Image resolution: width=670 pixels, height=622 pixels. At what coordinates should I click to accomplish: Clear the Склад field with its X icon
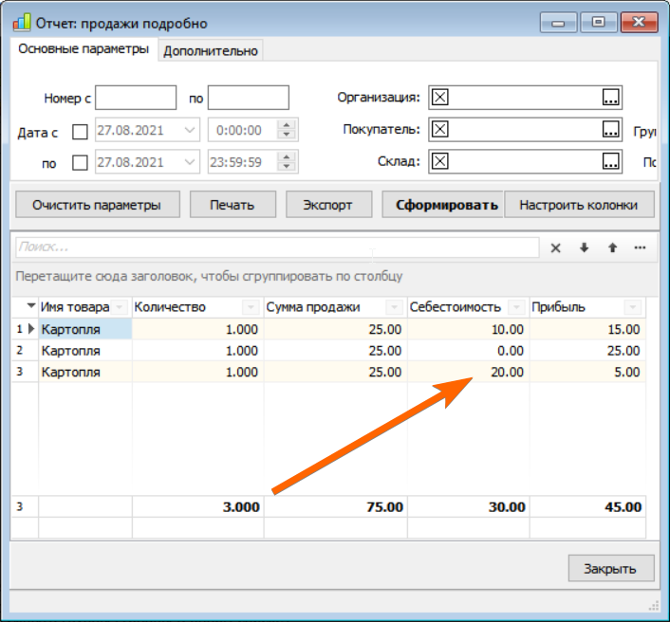[439, 161]
